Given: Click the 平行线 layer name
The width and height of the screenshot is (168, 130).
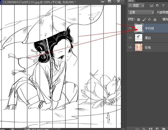Looking at the screenshot, I should point(149,28).
